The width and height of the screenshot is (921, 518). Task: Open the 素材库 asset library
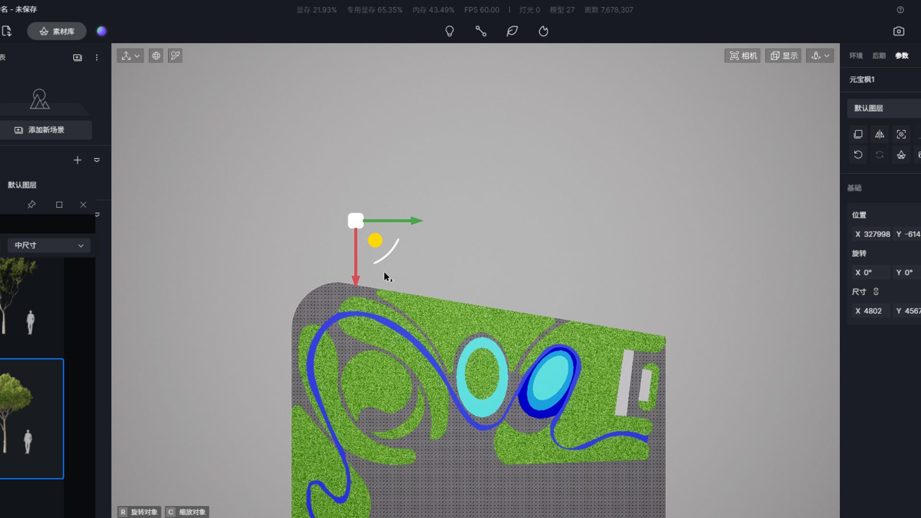[x=57, y=31]
